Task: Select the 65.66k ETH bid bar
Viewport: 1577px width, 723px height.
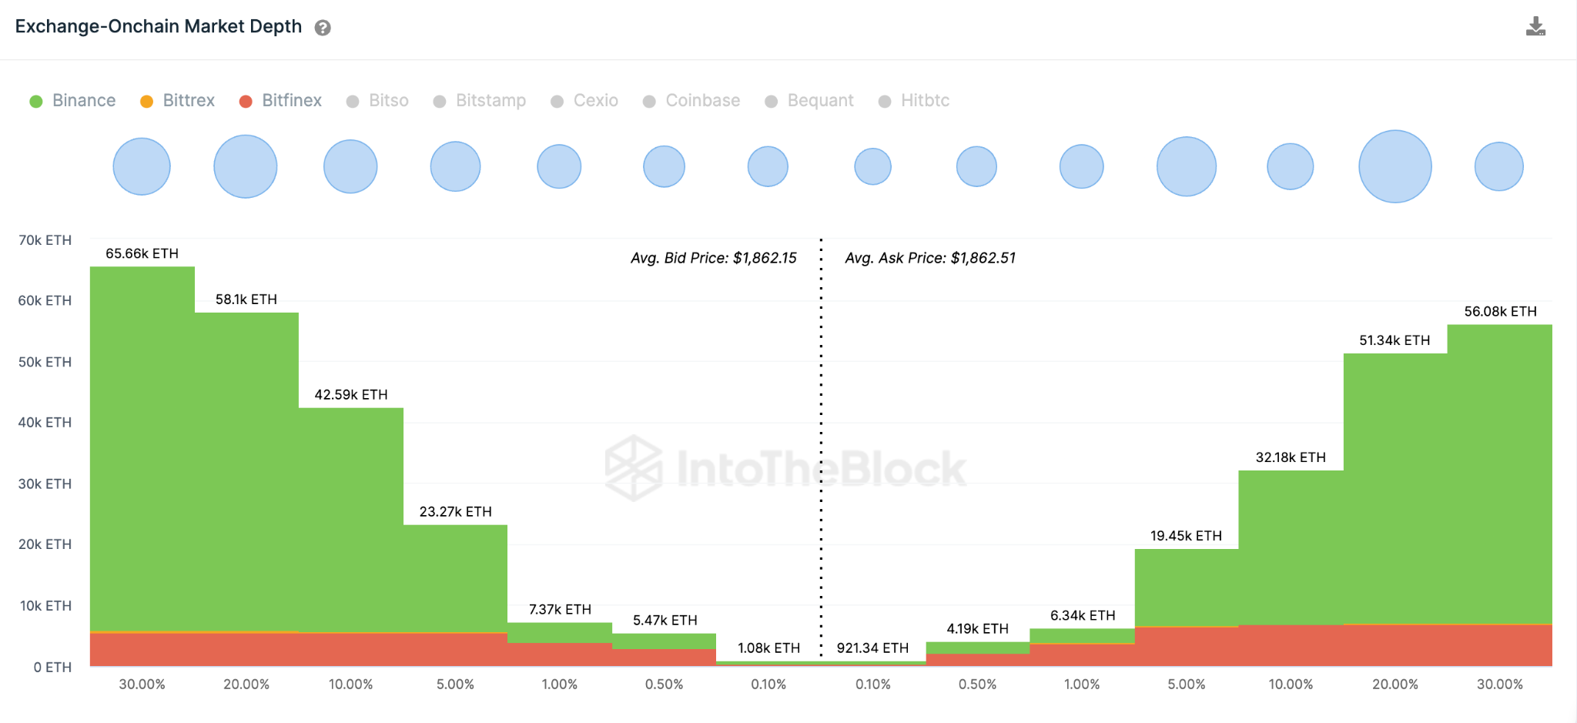Action: pos(142,462)
